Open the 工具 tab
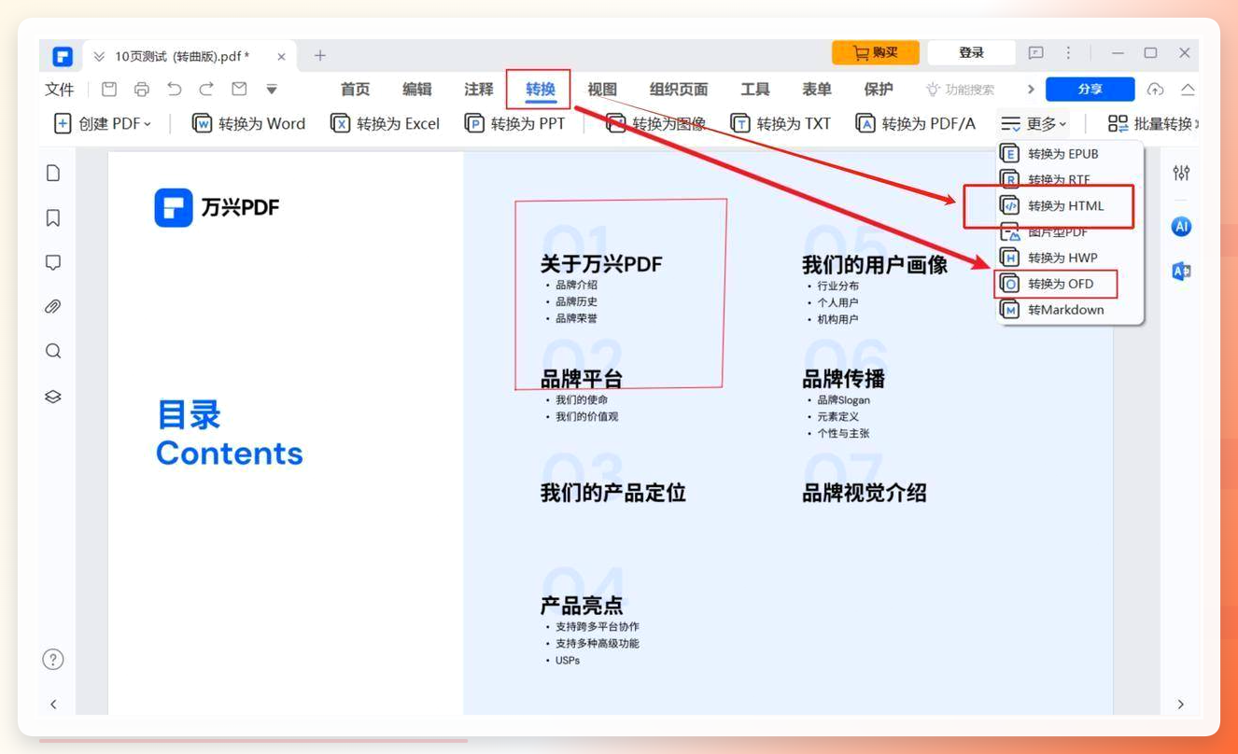The height and width of the screenshot is (754, 1238). click(x=754, y=90)
